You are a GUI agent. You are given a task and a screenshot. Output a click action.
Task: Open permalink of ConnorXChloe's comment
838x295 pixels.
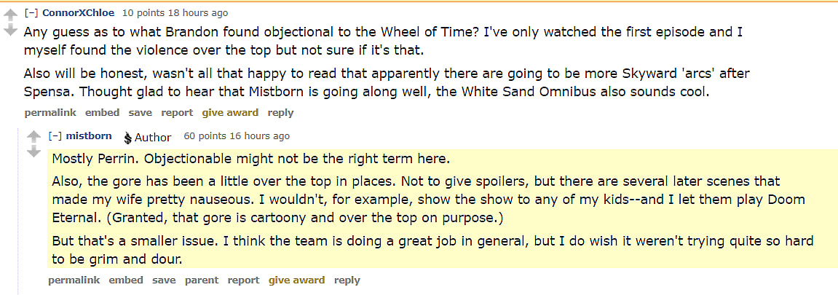coord(50,113)
